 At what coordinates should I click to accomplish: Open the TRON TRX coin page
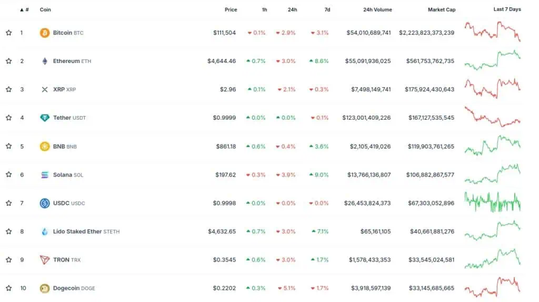click(67, 260)
